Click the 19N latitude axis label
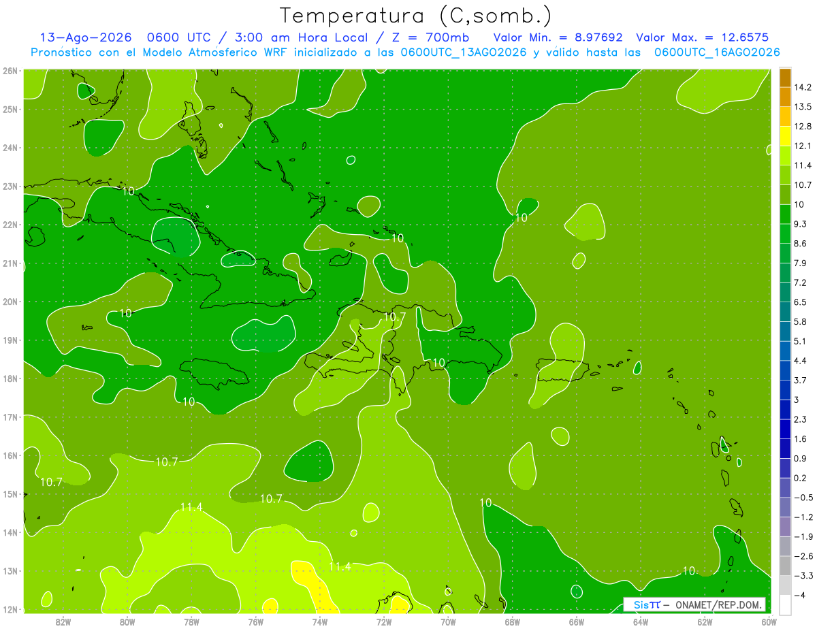 pyautogui.click(x=10, y=340)
